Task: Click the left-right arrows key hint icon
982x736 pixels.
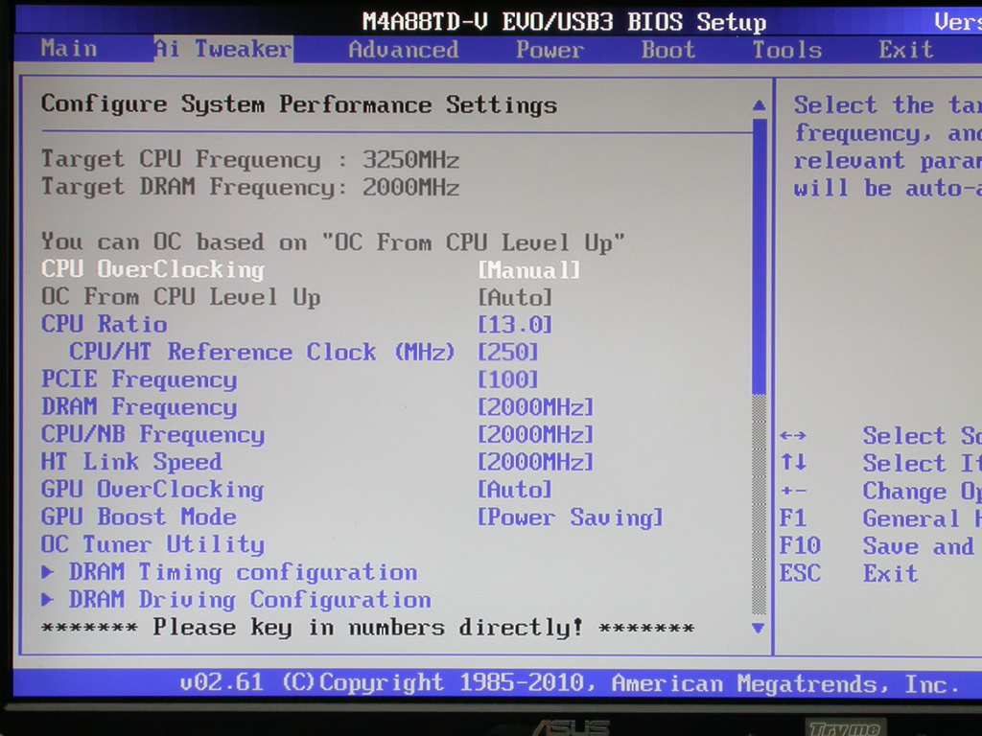Action: tap(793, 435)
